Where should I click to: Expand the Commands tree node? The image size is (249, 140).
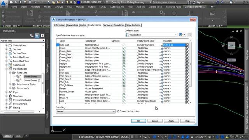point(11,88)
